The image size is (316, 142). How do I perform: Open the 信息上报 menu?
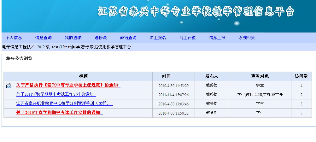(x=217, y=38)
